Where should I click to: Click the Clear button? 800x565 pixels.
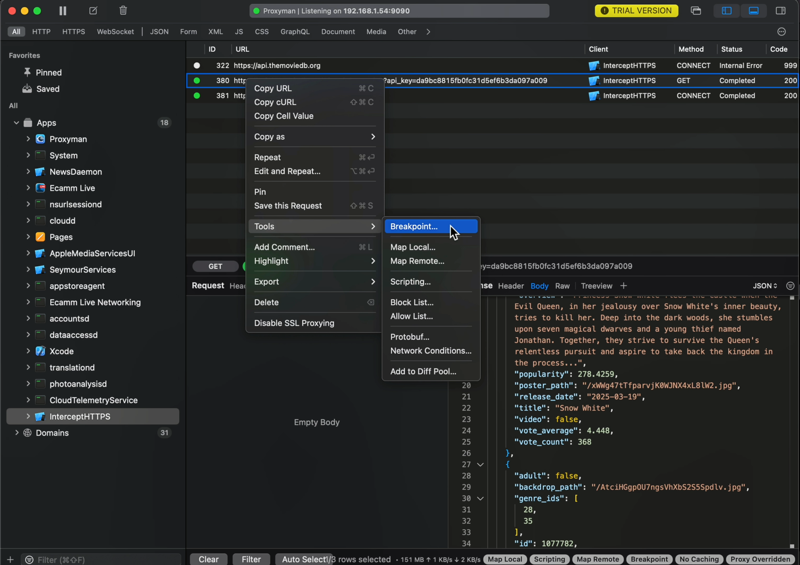[x=208, y=559]
